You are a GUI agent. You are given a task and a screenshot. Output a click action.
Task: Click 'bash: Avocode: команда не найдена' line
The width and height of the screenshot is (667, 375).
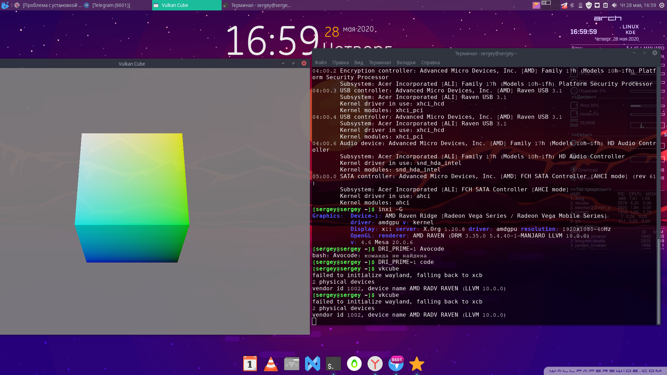coord(369,256)
